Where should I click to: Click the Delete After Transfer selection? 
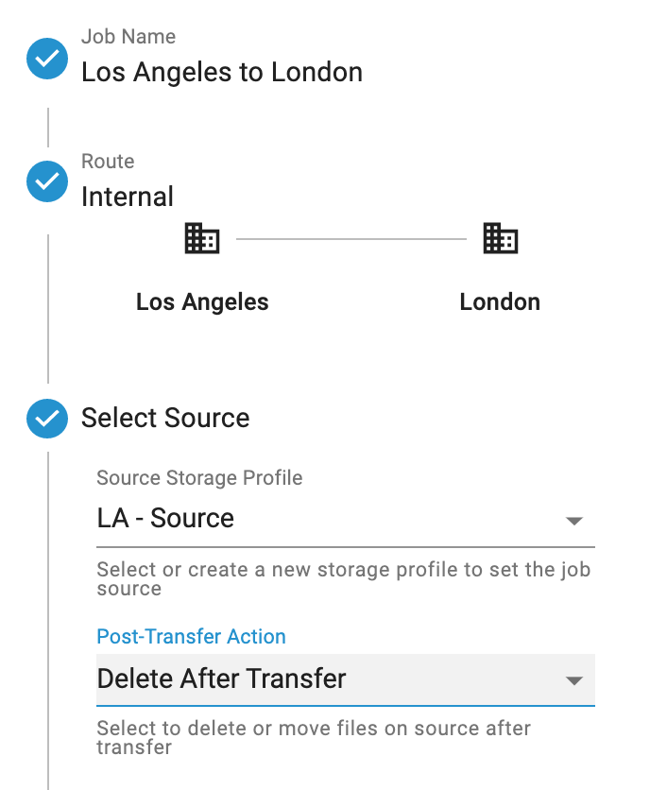coord(346,679)
